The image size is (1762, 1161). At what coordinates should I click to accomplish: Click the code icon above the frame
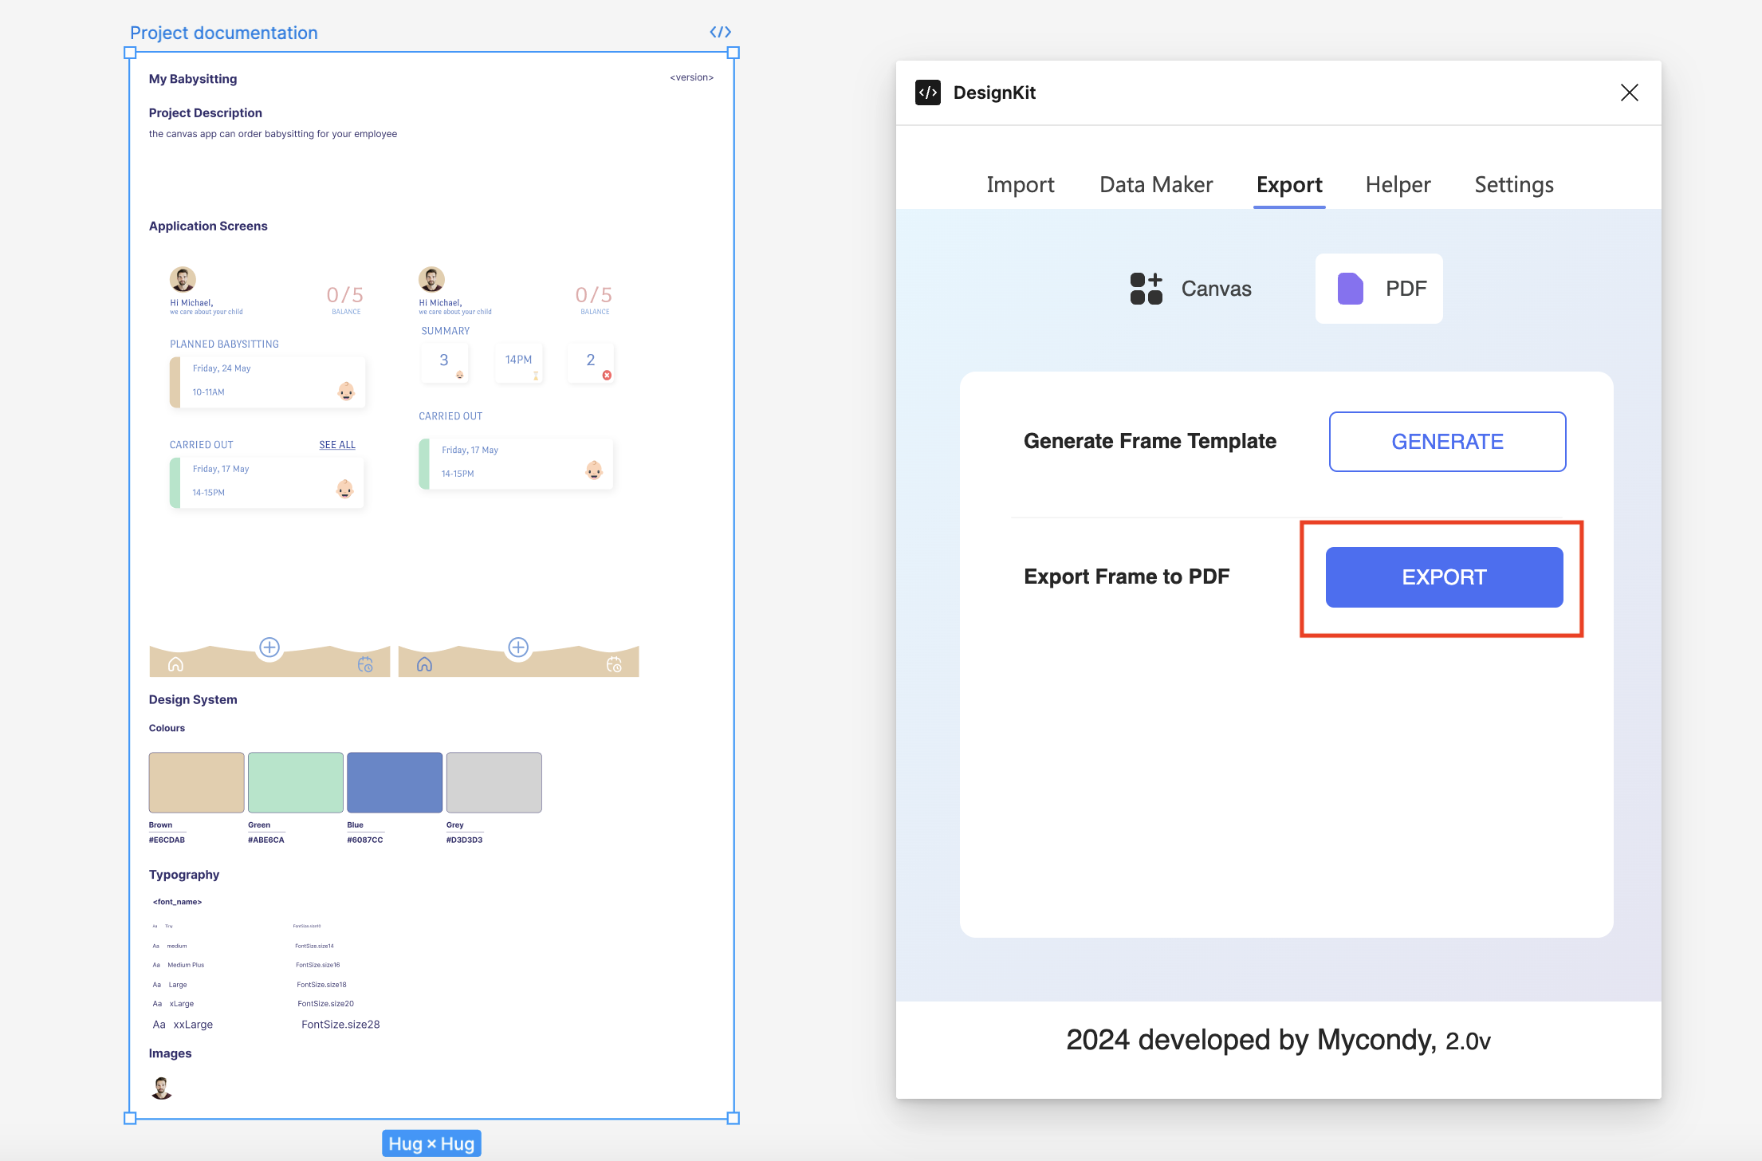click(720, 32)
